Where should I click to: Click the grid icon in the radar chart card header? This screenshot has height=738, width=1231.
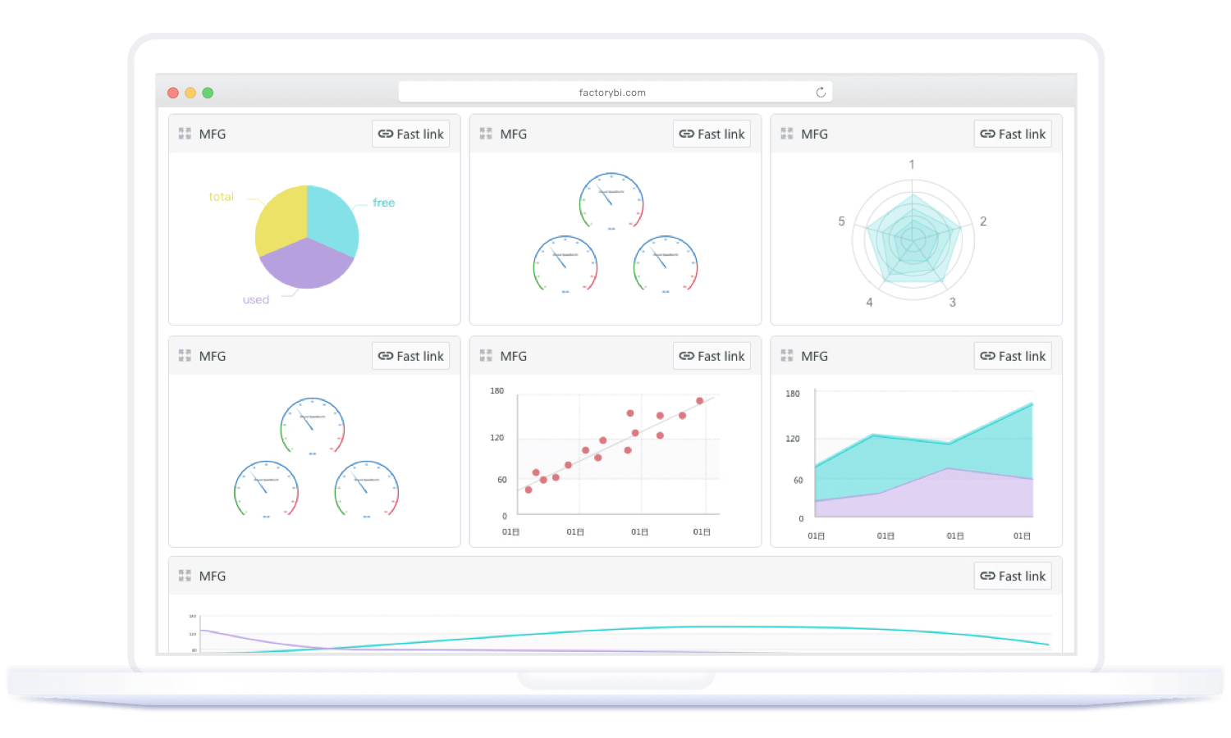point(787,134)
